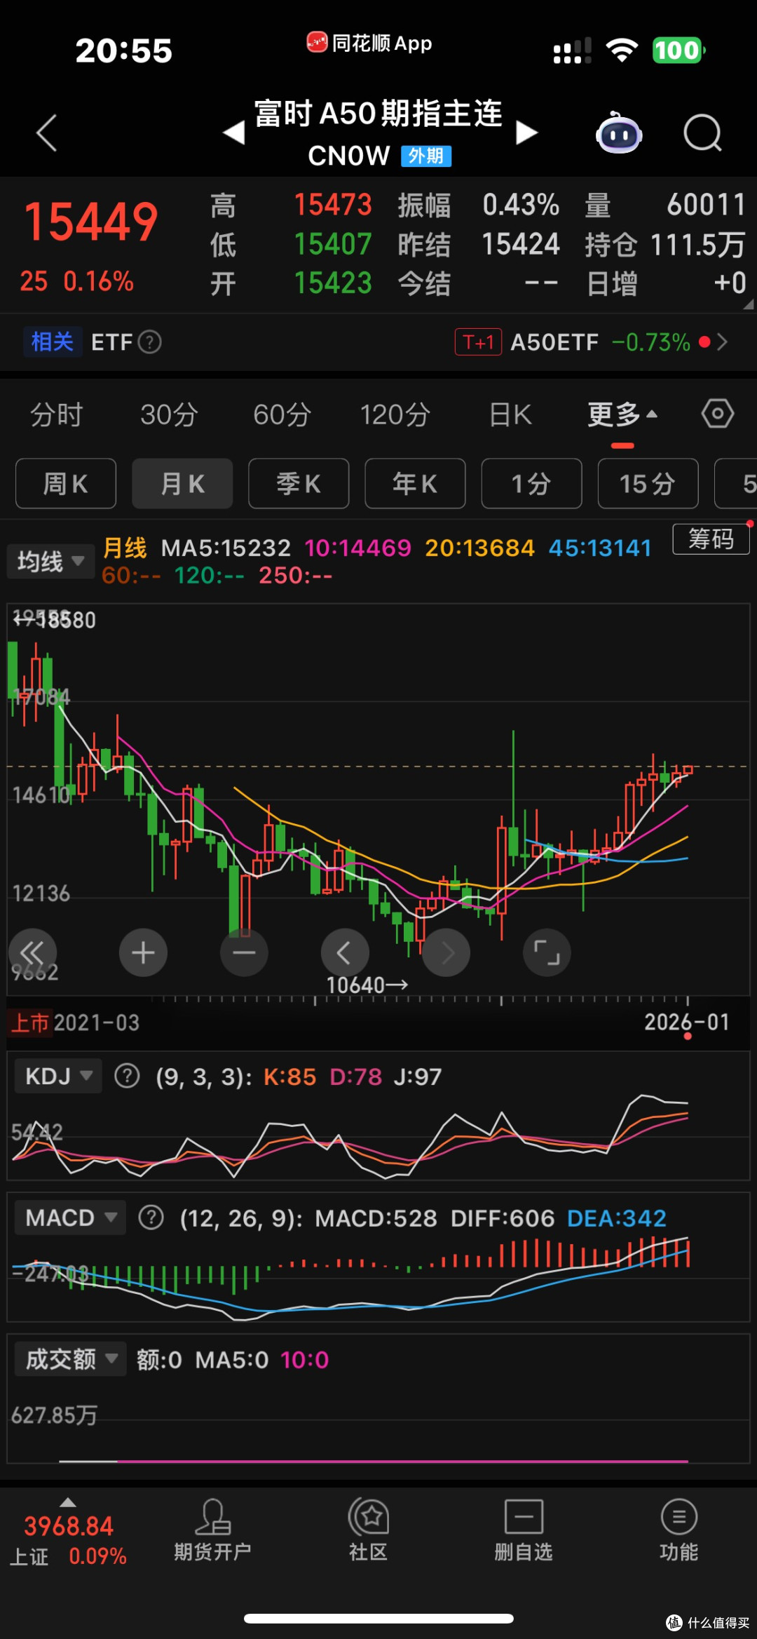Tap the back arrow icon
The width and height of the screenshot is (757, 1639).
pos(46,133)
